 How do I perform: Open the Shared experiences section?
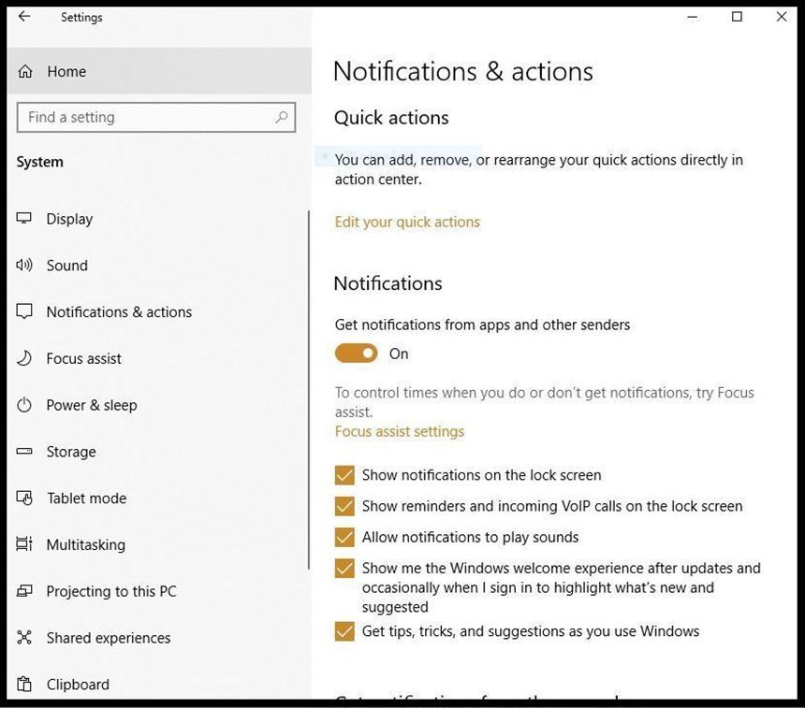109,638
